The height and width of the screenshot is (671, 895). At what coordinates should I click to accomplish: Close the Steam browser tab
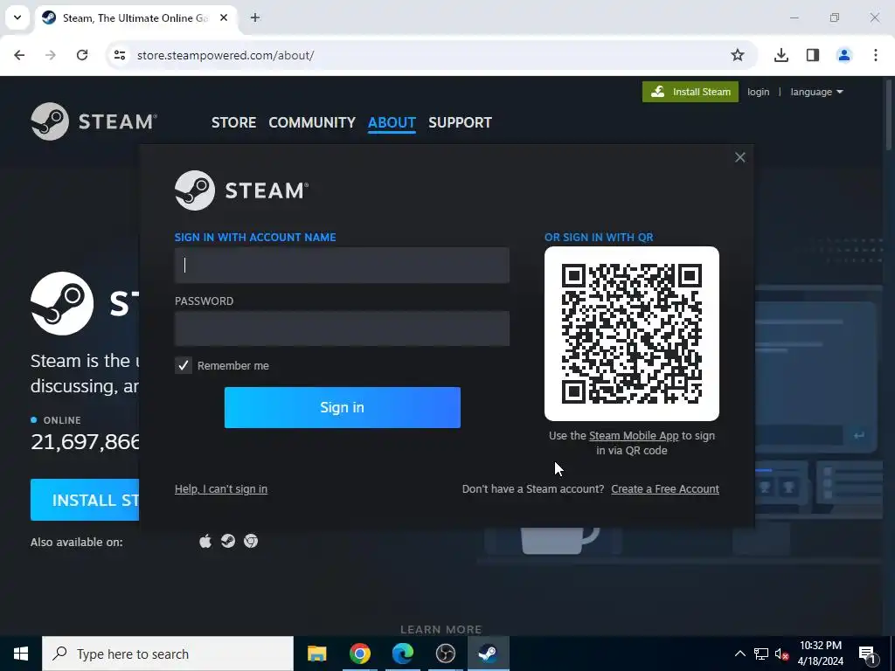click(224, 17)
